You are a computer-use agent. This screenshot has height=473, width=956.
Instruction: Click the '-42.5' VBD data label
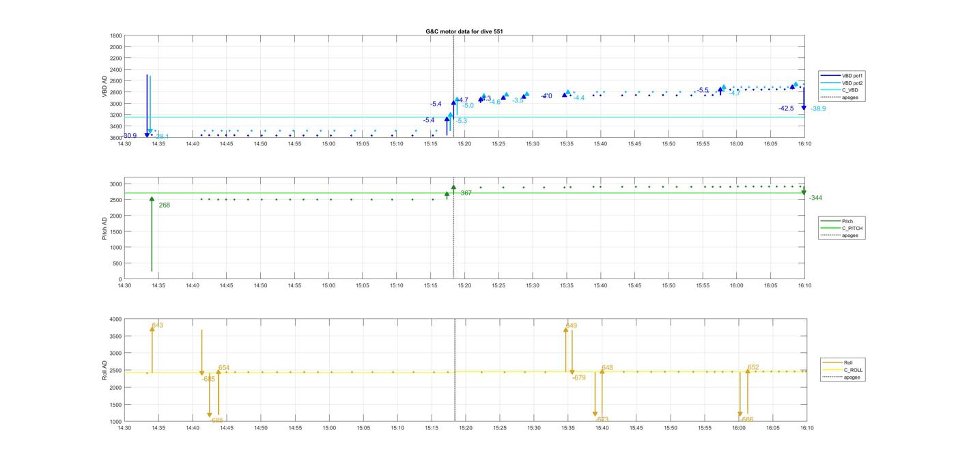(x=786, y=109)
